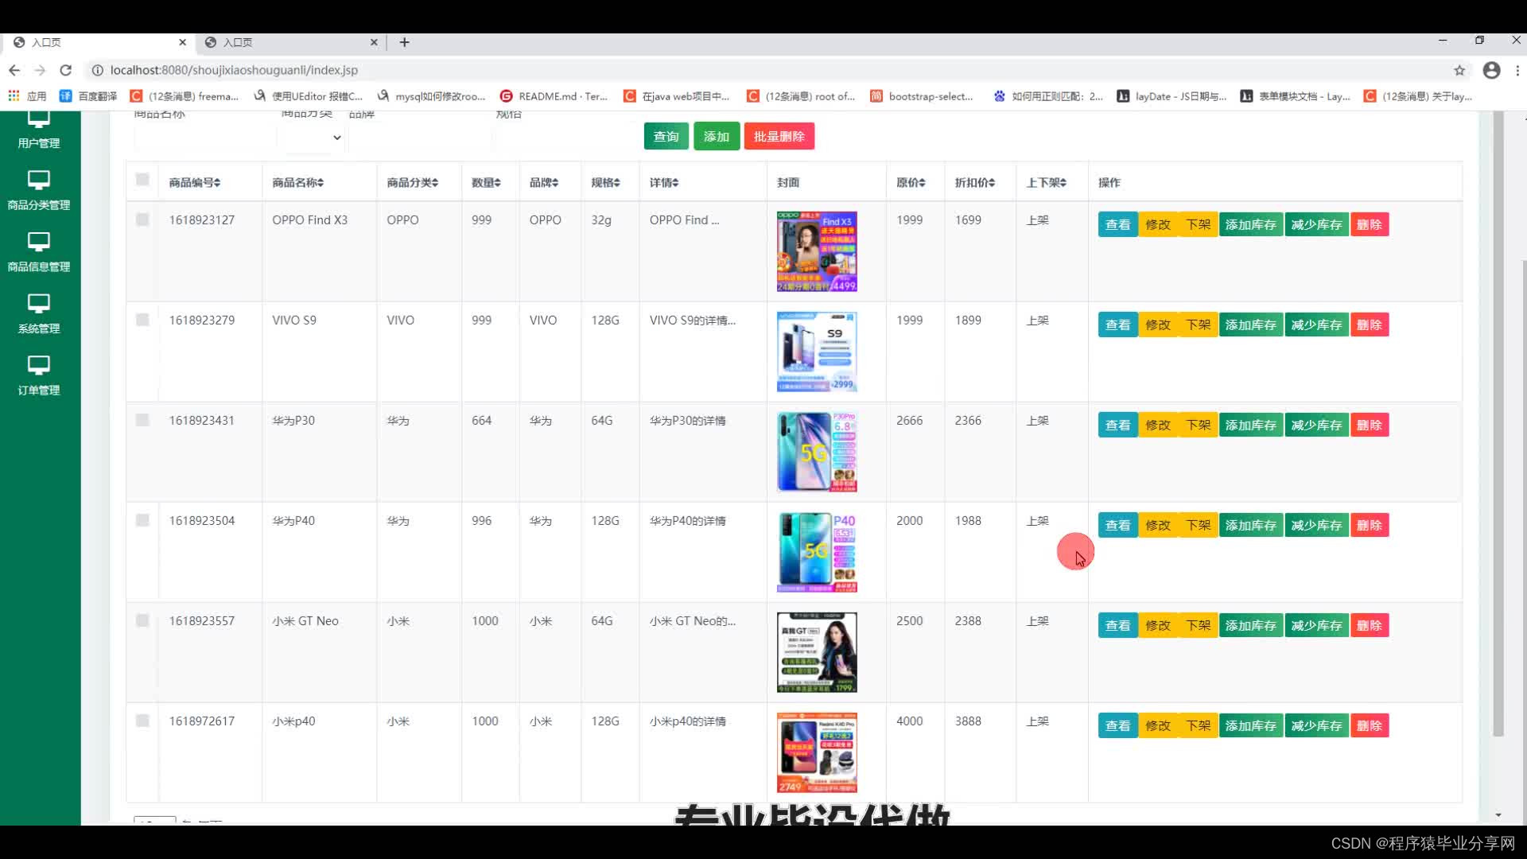Click the red 批量删除 button
The height and width of the screenshot is (859, 1527).
779,136
